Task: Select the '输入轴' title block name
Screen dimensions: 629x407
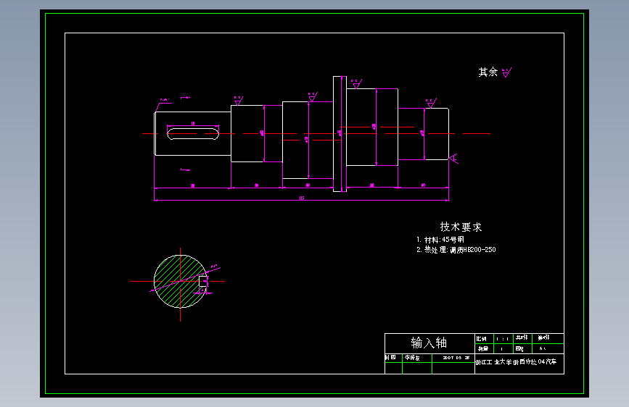Action: coord(429,343)
